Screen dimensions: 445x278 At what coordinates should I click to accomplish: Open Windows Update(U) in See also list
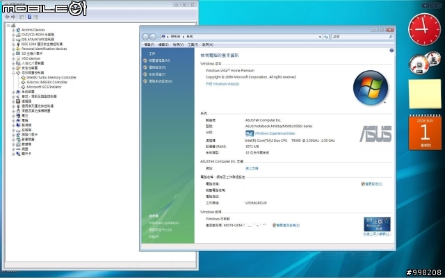point(164,223)
